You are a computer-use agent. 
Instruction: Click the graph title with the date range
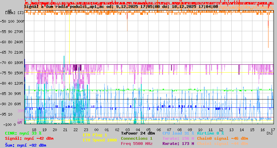[x=121, y=7]
